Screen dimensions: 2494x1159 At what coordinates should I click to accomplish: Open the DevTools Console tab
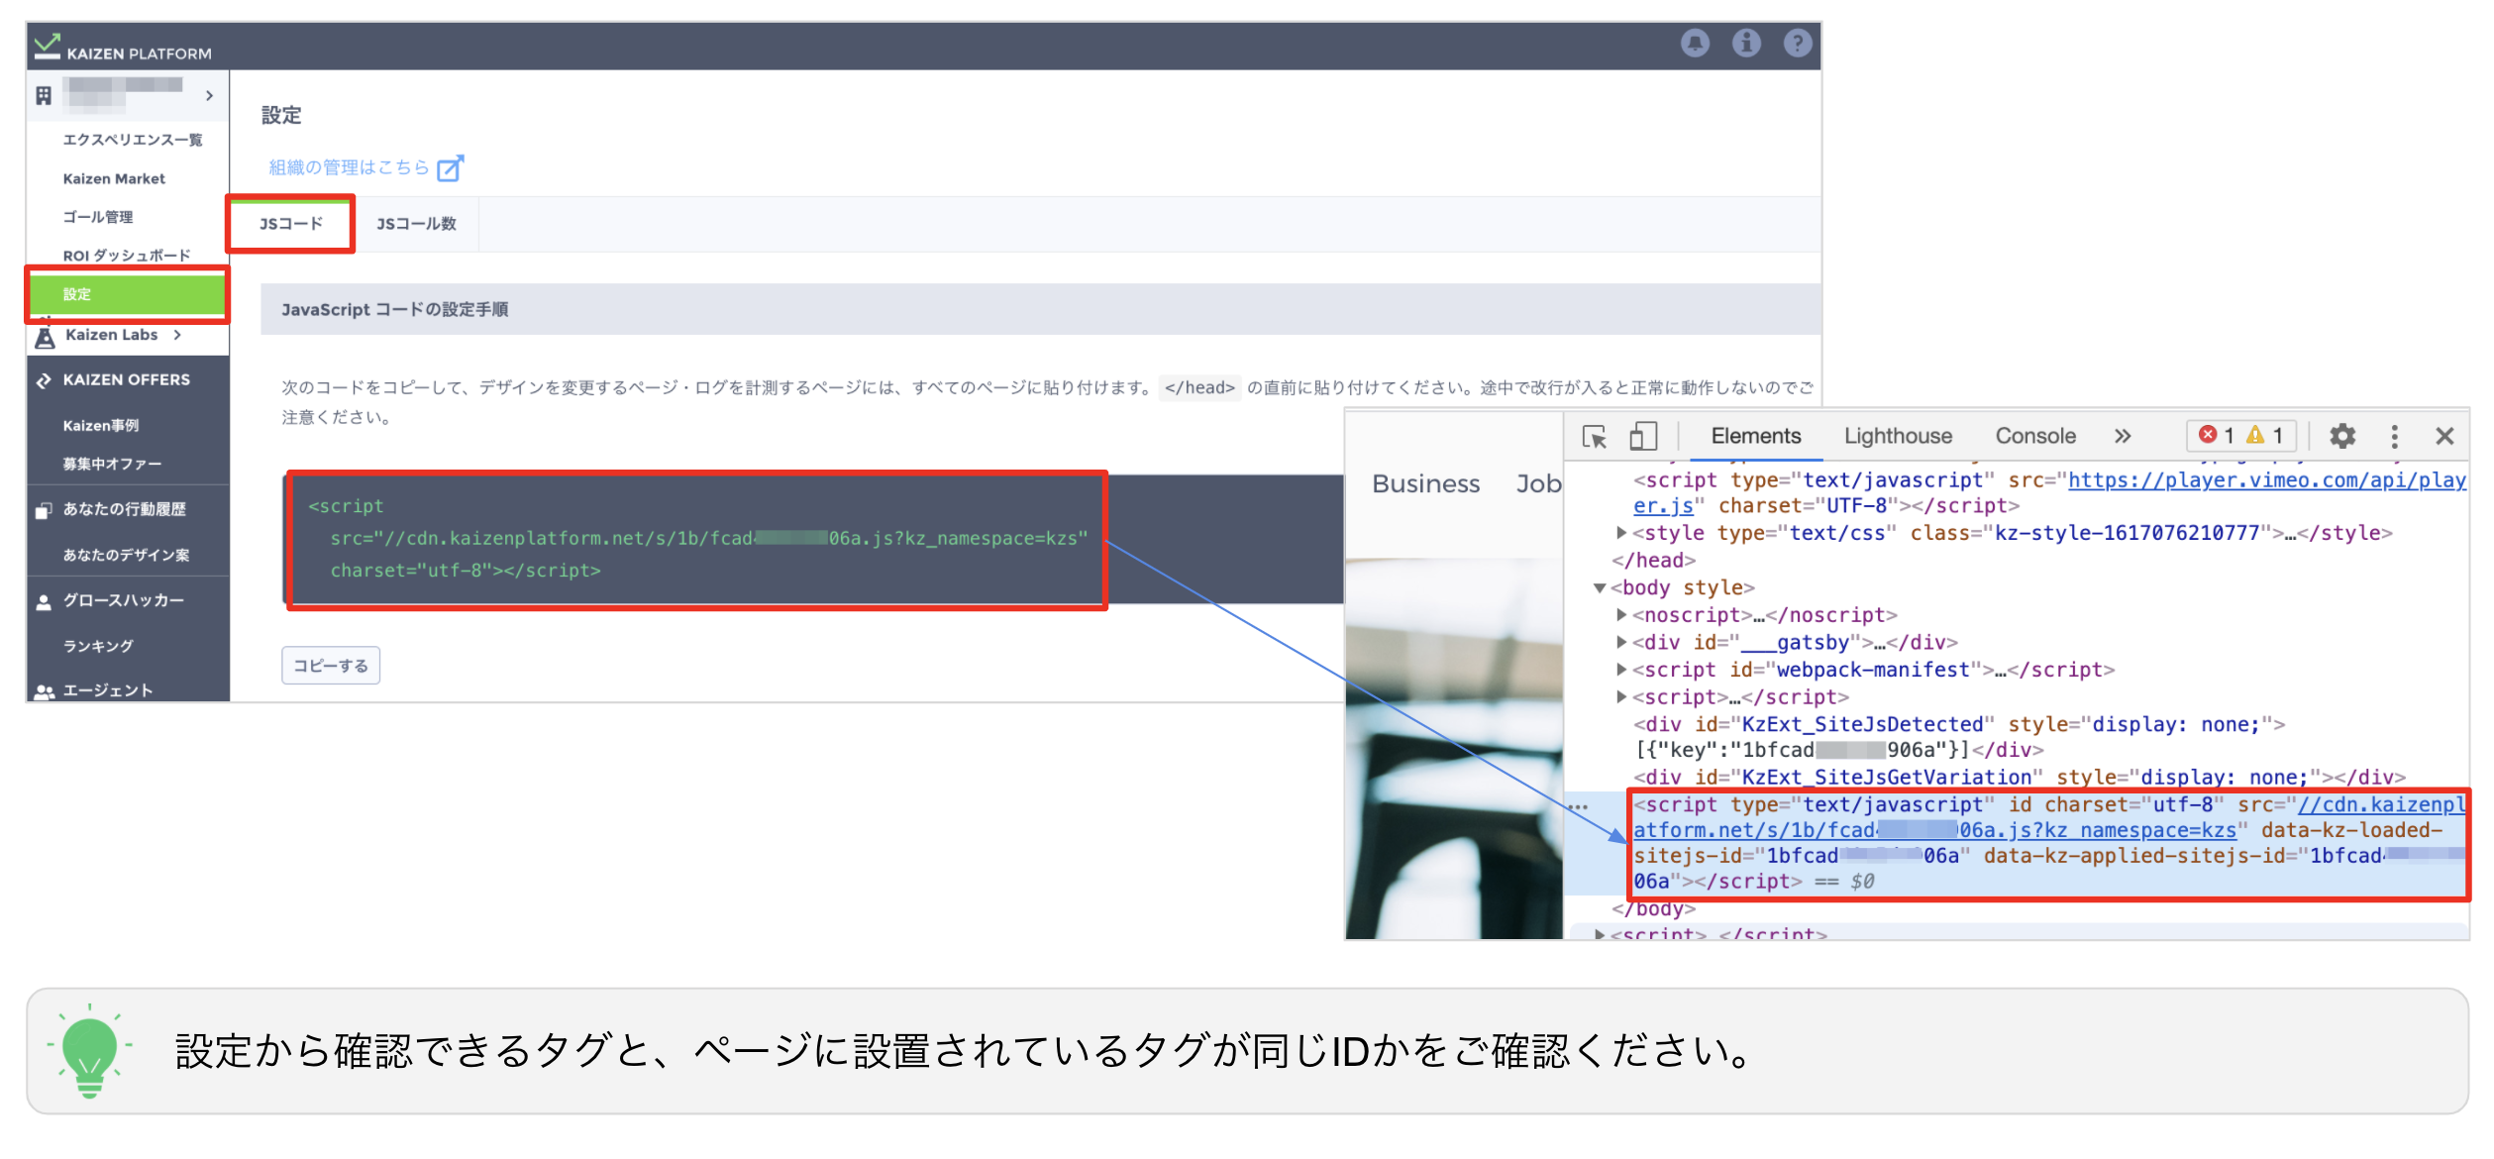[2034, 436]
